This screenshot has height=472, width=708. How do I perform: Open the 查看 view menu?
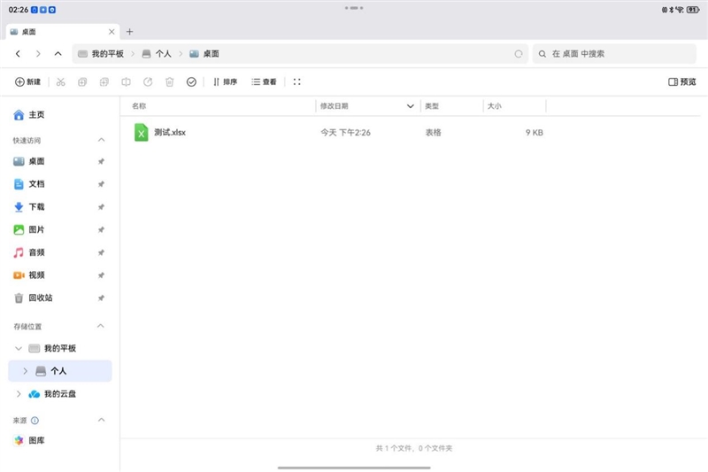(264, 81)
